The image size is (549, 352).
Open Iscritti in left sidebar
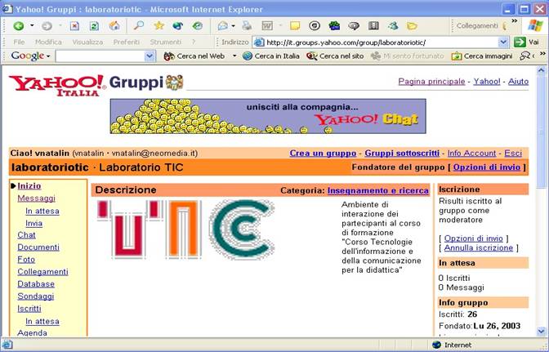(29, 309)
